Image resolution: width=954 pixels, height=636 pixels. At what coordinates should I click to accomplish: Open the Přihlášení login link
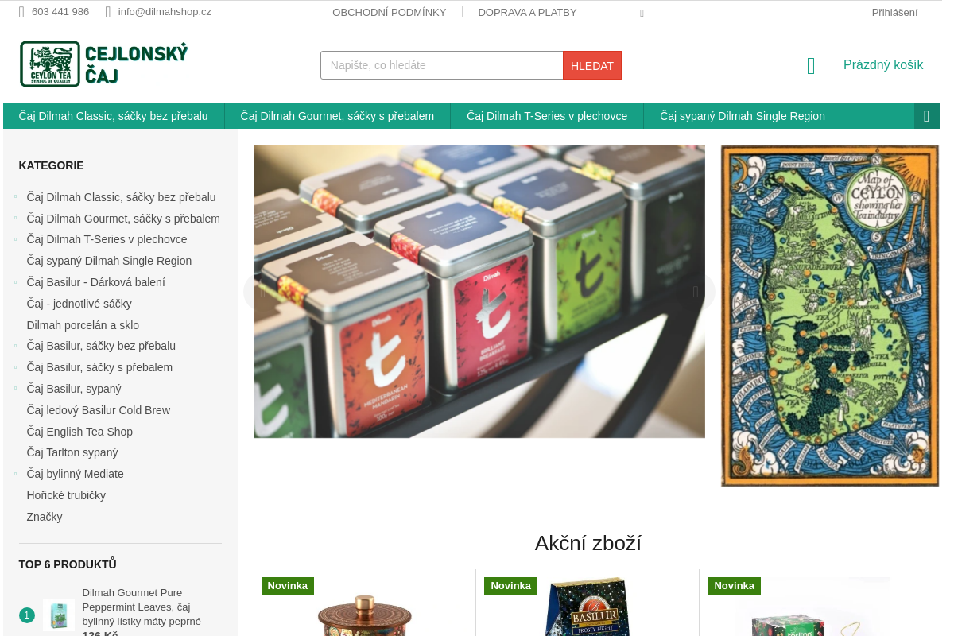[x=894, y=12]
